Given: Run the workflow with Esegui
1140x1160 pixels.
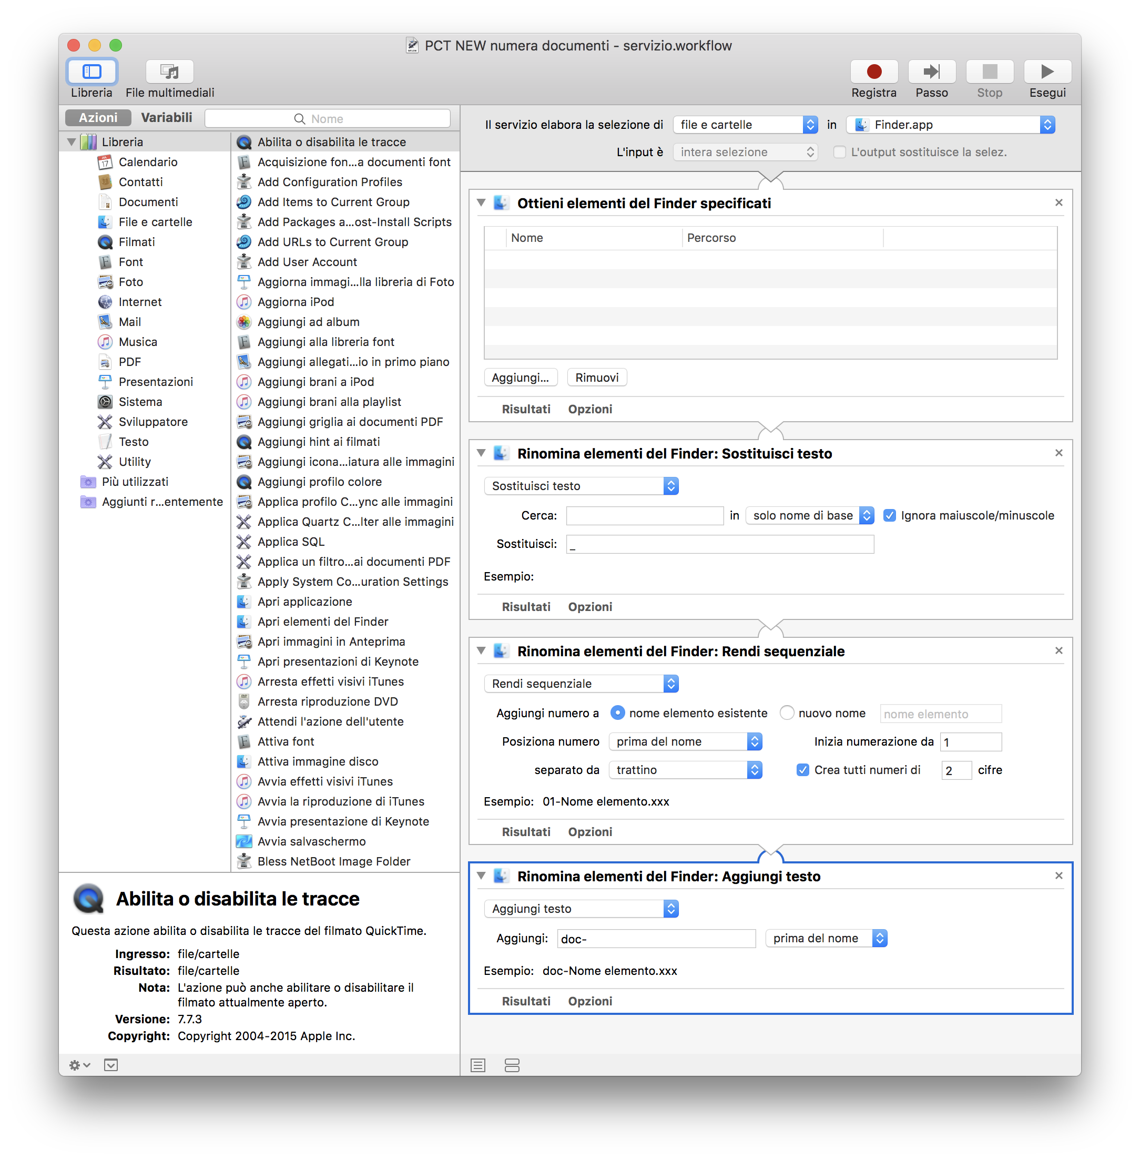Looking at the screenshot, I should pos(1047,72).
